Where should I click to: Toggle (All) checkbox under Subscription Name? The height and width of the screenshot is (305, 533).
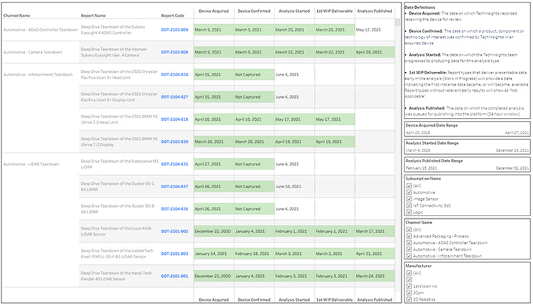[x=409, y=186]
